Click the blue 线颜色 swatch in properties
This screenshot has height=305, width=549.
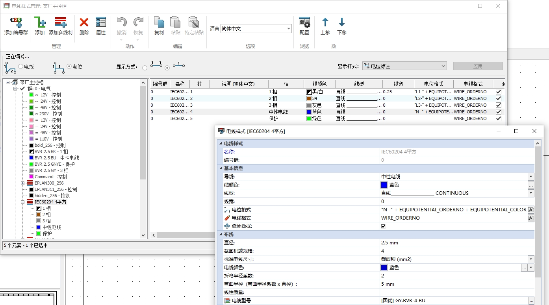coord(384,185)
